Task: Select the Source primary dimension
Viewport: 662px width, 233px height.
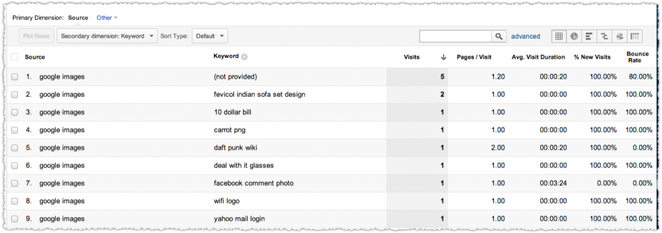Action: click(x=78, y=17)
